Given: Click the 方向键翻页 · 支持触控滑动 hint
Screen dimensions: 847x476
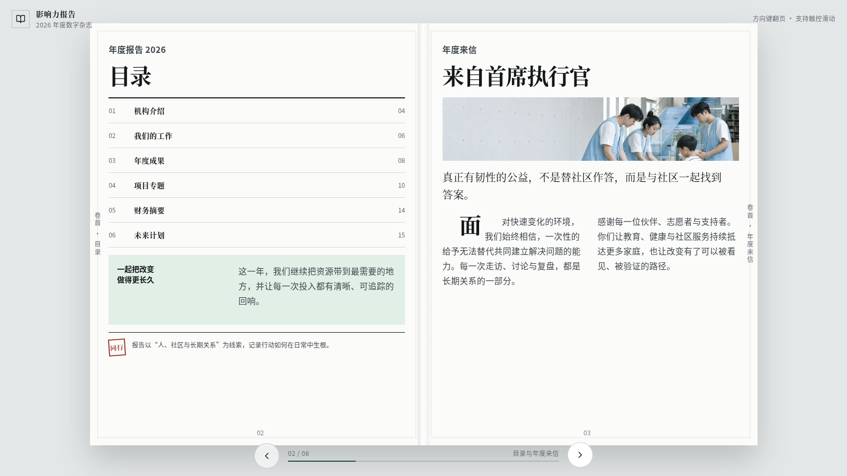Looking at the screenshot, I should coord(794,19).
